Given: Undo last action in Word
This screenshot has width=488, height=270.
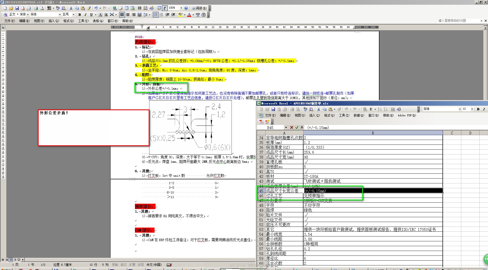Looking at the screenshot, I should 96,8.
